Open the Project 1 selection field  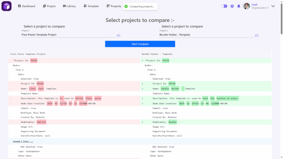[69, 35]
